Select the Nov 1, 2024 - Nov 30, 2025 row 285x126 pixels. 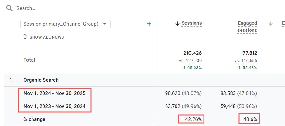144,93
